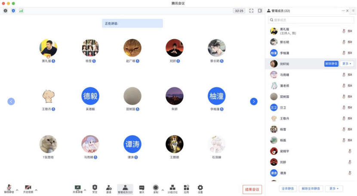The width and height of the screenshot is (357, 196).
Task: Open the member panel ellipsis menu
Action: 343,11
